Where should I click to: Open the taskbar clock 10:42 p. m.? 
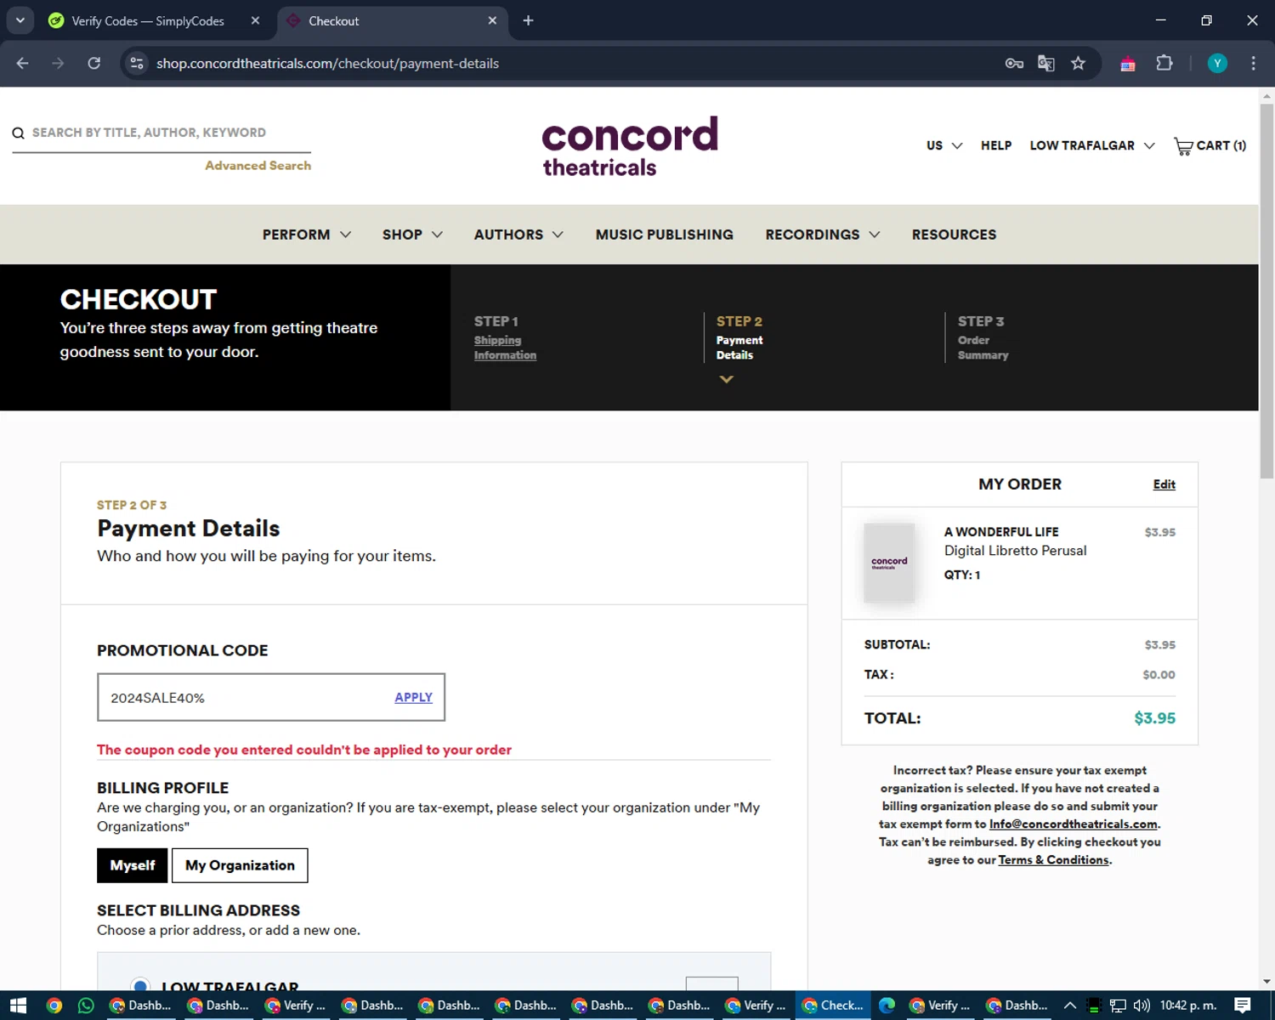(x=1188, y=1006)
